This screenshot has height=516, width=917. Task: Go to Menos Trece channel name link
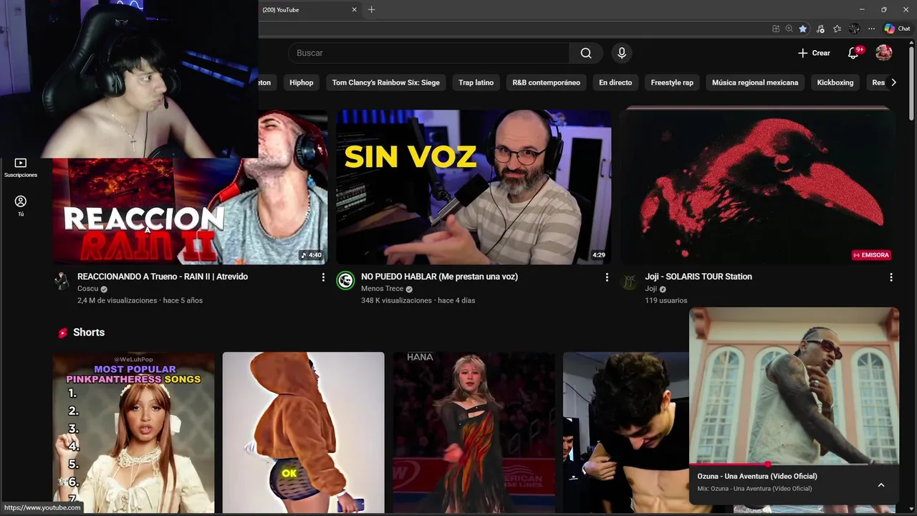(383, 289)
